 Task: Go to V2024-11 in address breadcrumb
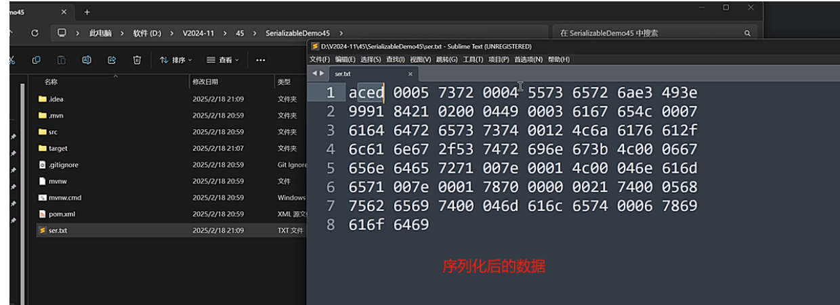[x=198, y=33]
